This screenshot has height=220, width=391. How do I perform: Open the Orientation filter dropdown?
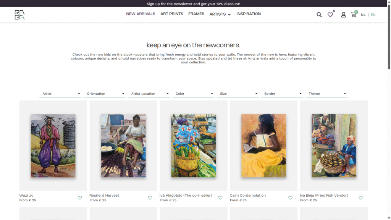pos(105,94)
